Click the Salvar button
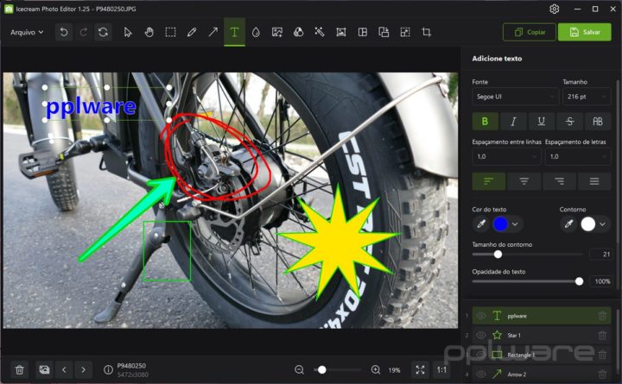 tap(585, 32)
